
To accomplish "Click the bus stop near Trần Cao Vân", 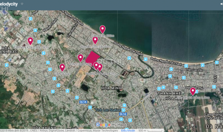I will (186, 66).
